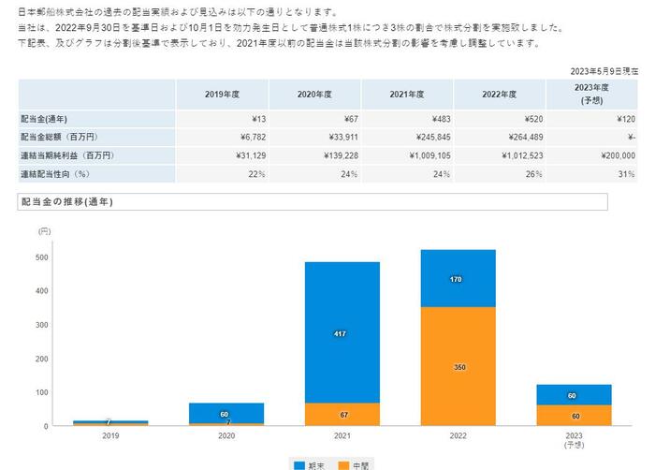This screenshot has height=470, width=655.
Task: Select the 2023年度(予想) column header
Action: point(592,95)
